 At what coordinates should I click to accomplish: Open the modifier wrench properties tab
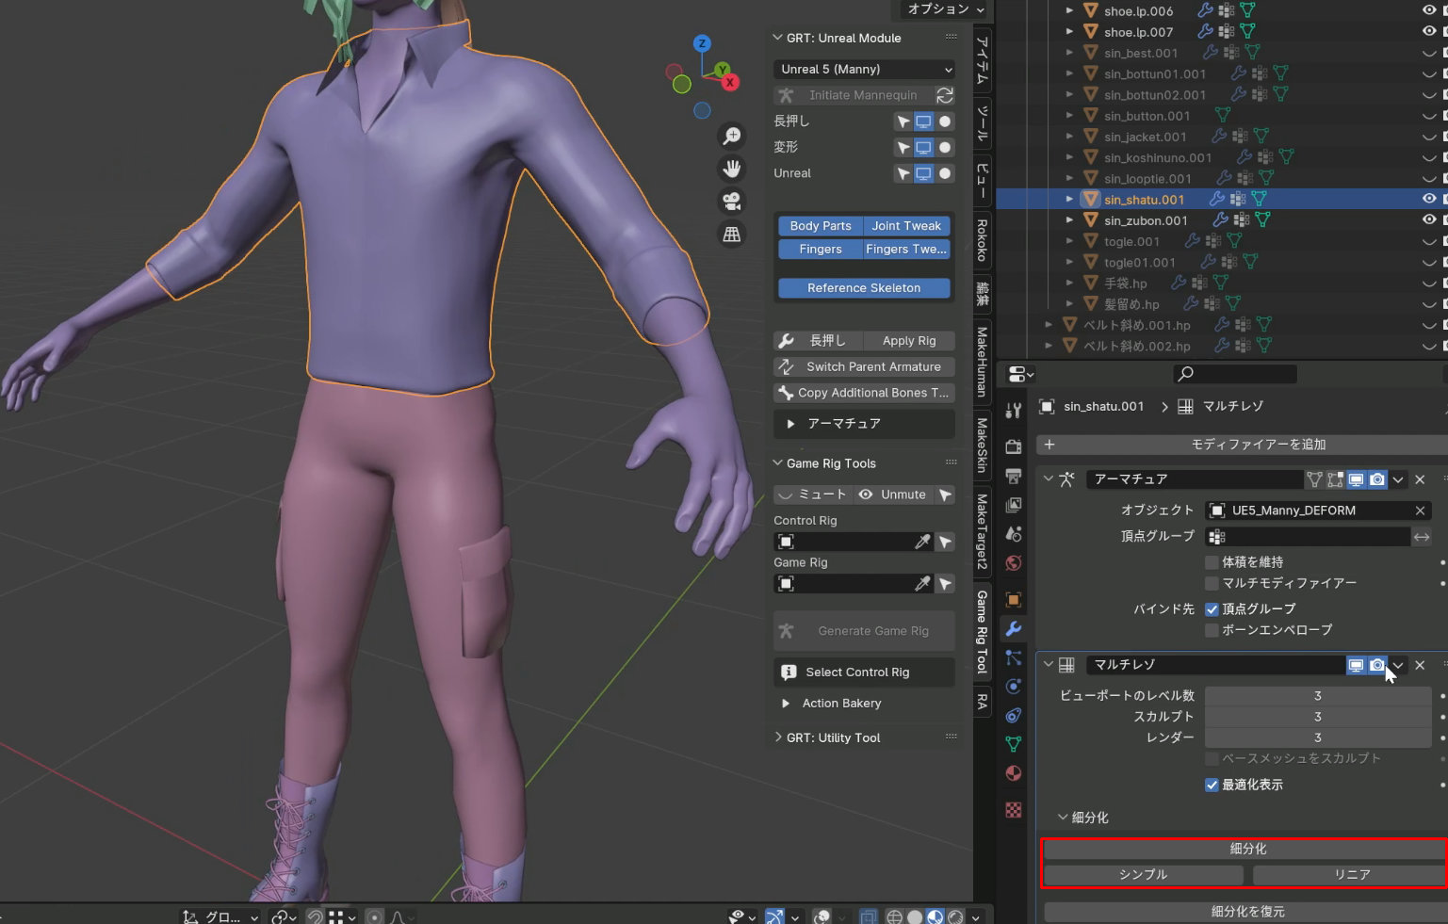coord(1014,628)
